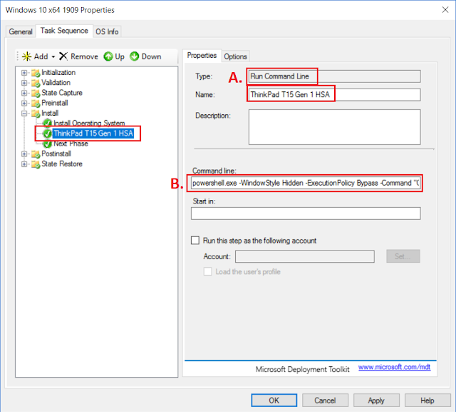Select the Postinstall tree label
Viewport: 456px width, 412px height.
pyautogui.click(x=56, y=154)
